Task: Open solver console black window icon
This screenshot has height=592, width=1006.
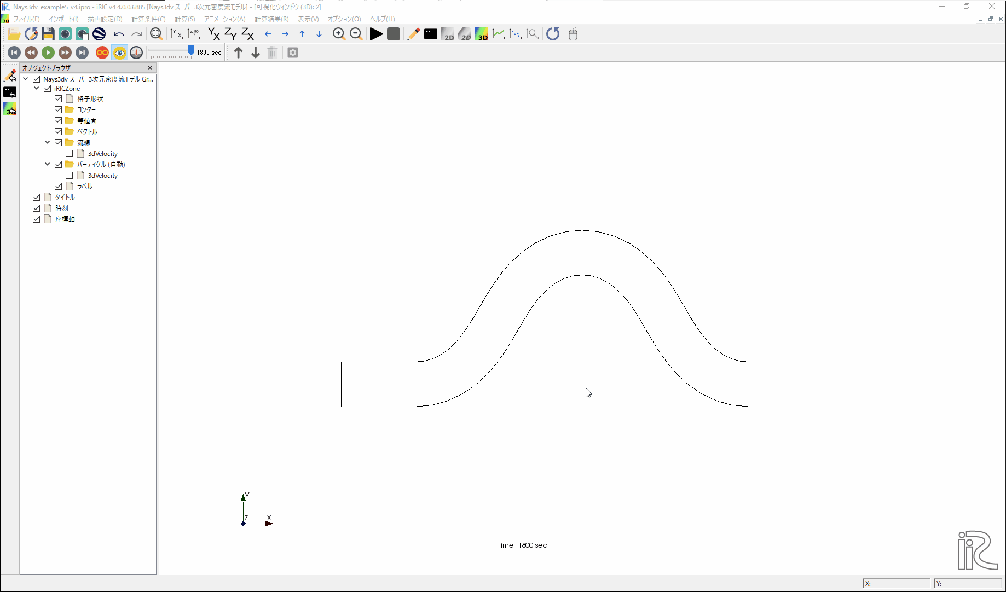Action: [x=431, y=34]
